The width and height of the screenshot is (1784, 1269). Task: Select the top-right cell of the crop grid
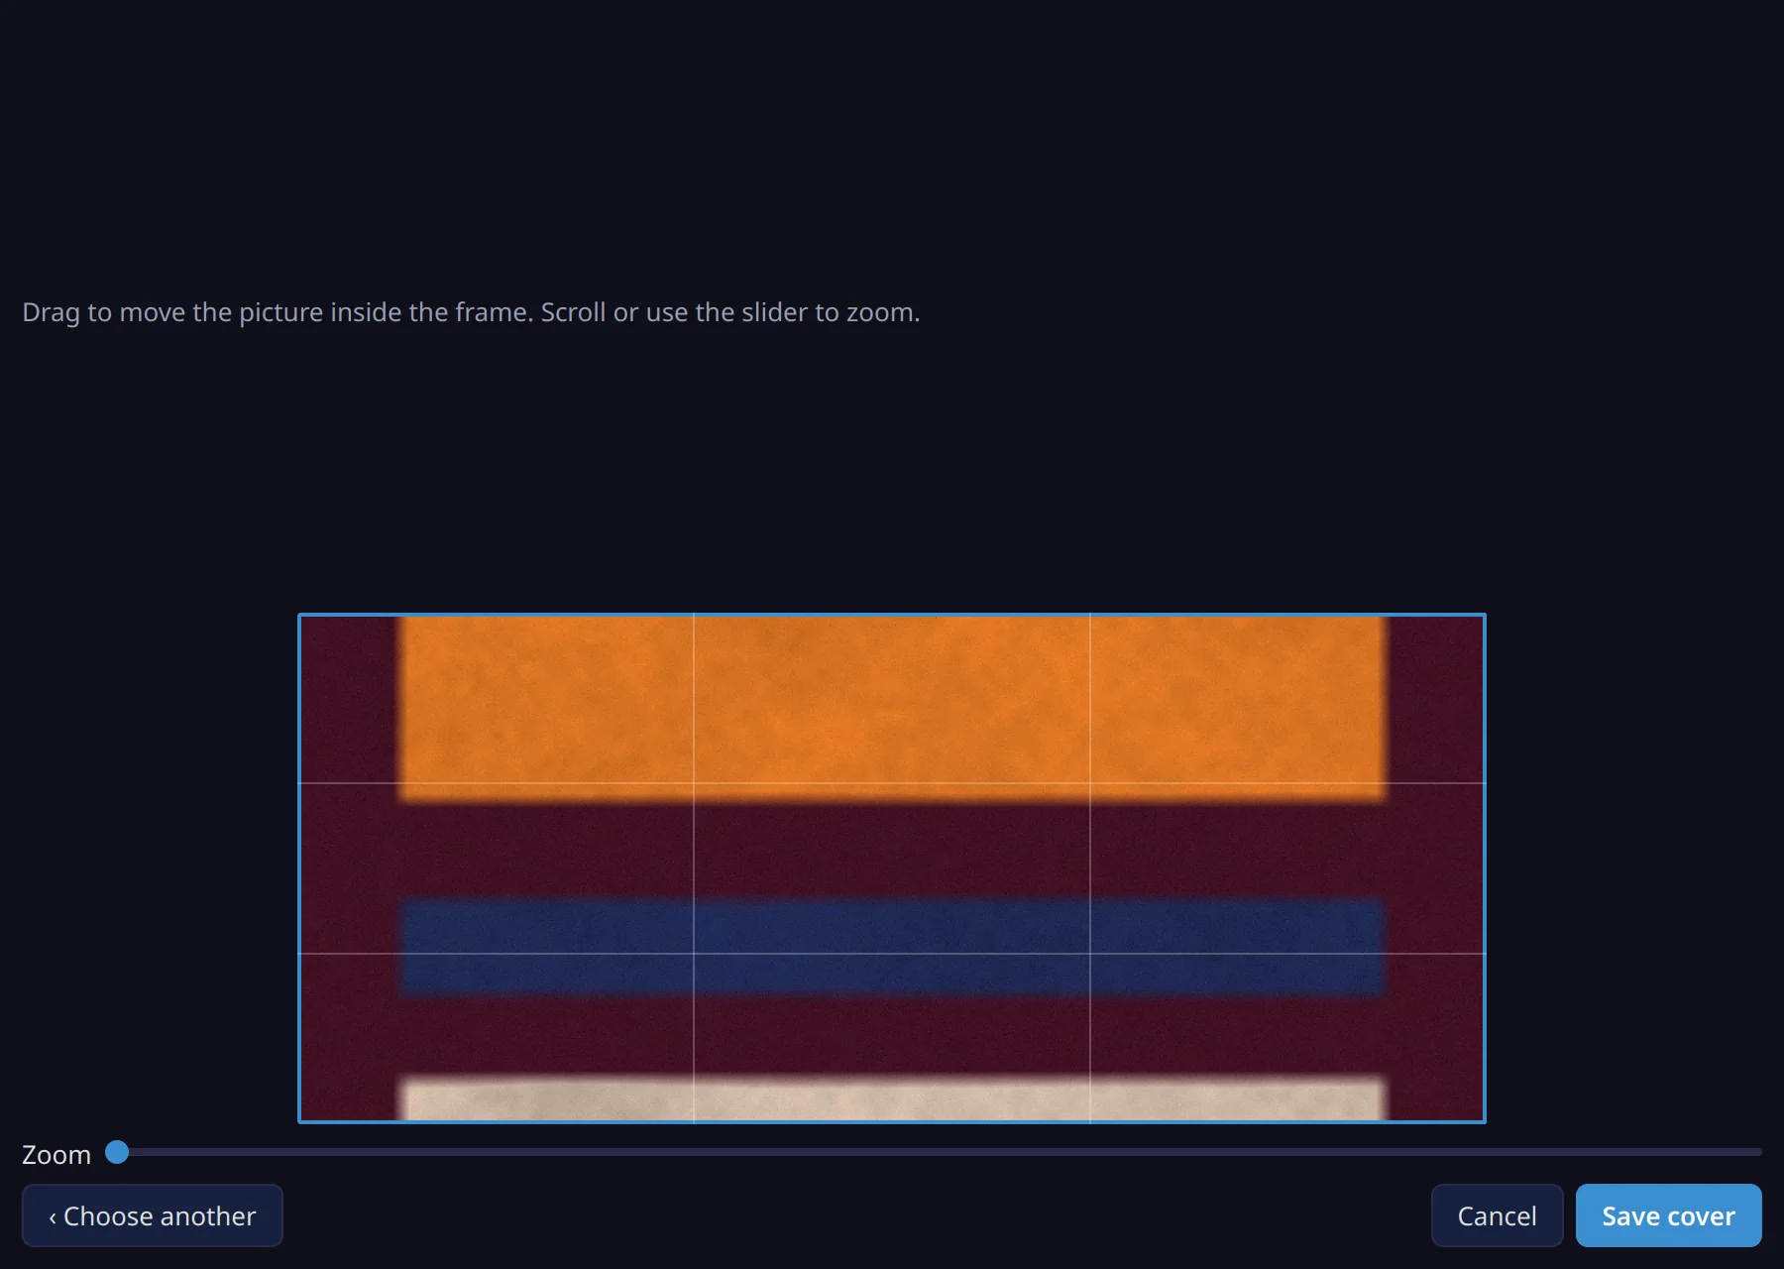pos(1286,699)
